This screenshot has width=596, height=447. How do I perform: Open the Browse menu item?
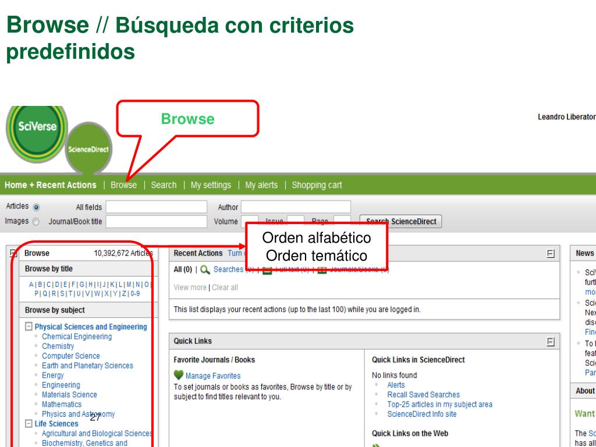click(123, 185)
